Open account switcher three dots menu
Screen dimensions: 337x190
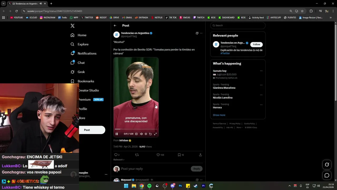click(x=106, y=174)
